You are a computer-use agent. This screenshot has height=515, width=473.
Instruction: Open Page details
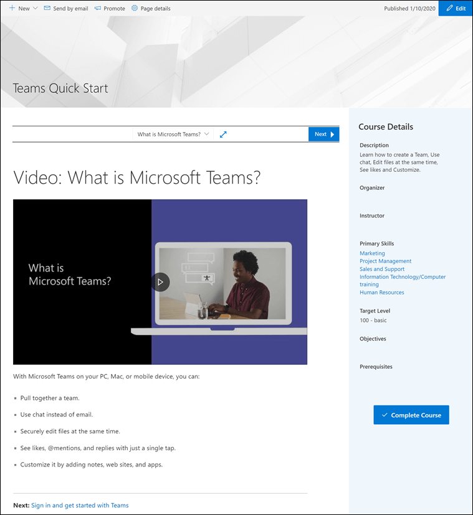[x=151, y=8]
